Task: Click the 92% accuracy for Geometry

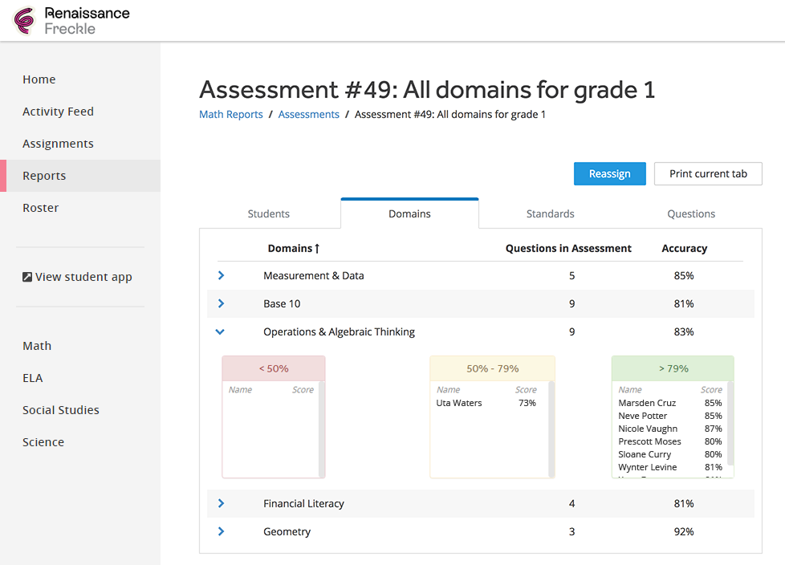Action: (683, 531)
